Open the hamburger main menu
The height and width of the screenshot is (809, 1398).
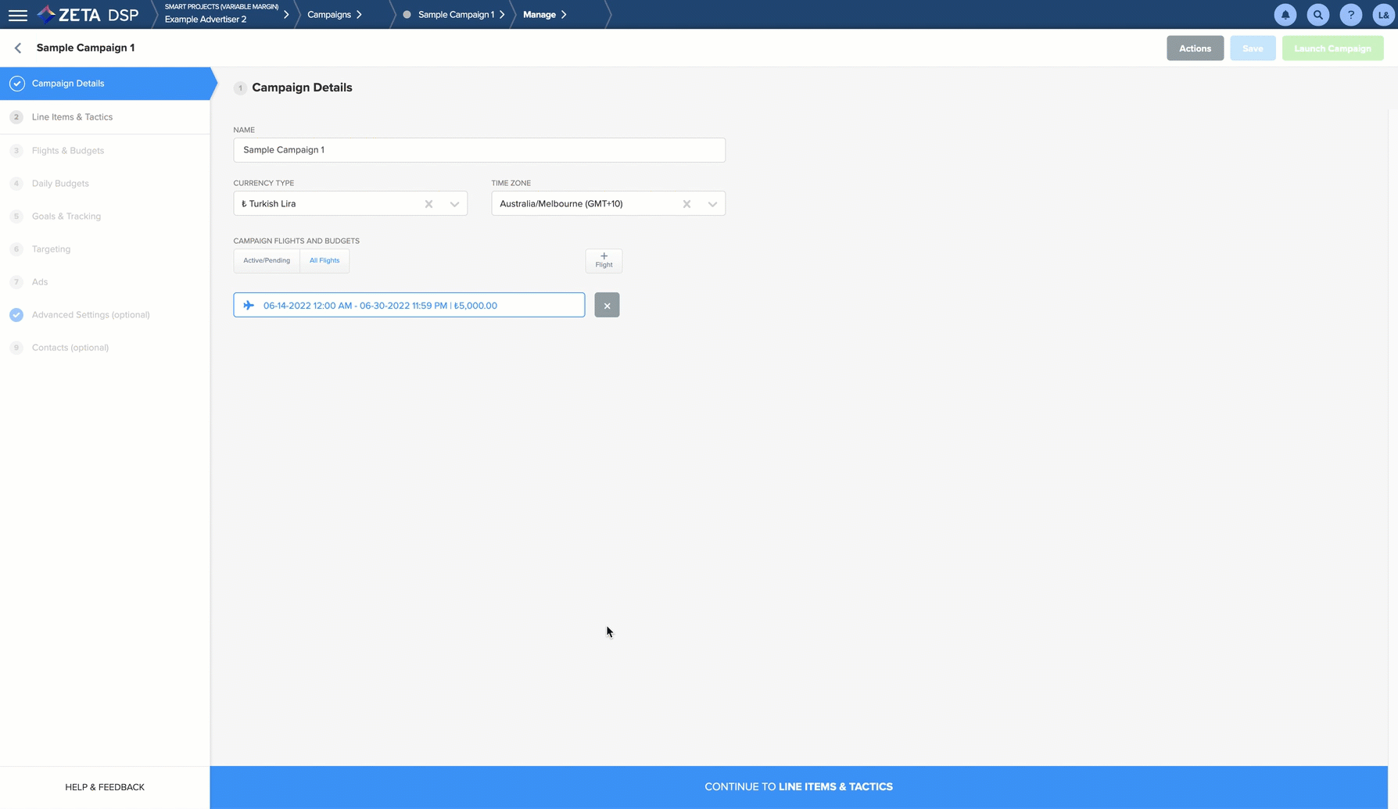(x=18, y=15)
